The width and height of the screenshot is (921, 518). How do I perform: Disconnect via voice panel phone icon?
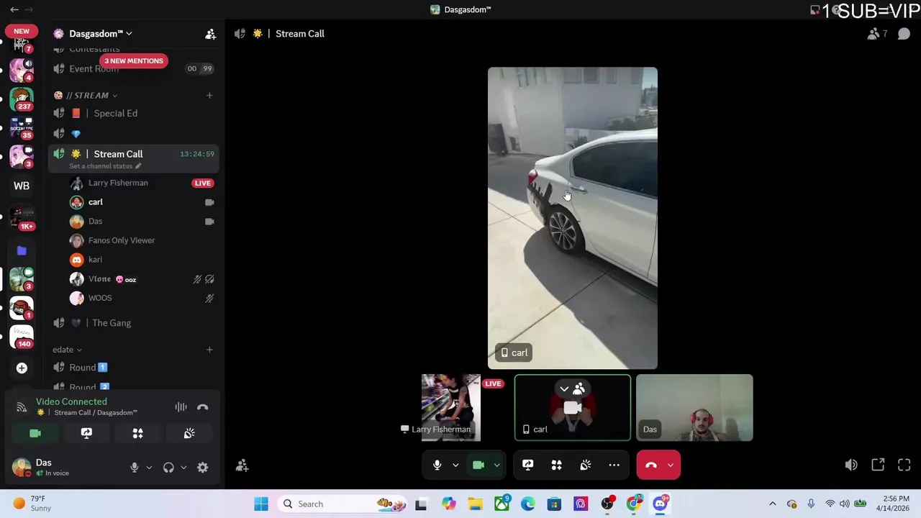[x=203, y=407]
